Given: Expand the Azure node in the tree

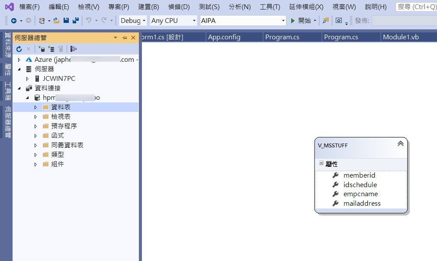Looking at the screenshot, I should pyautogui.click(x=19, y=60).
